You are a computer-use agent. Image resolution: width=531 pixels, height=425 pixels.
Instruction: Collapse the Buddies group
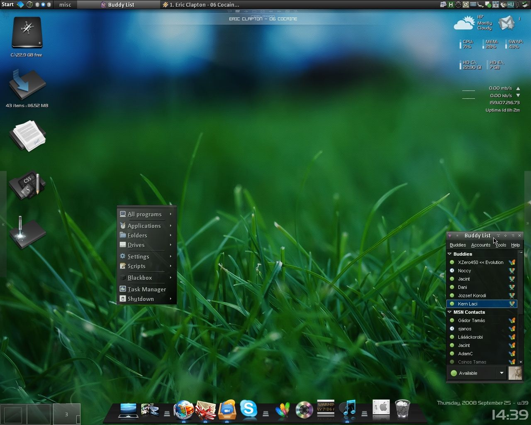pyautogui.click(x=450, y=254)
